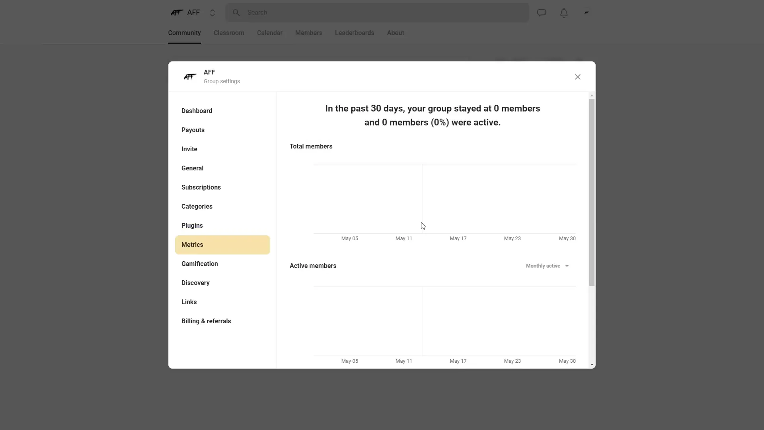Open Links settings section

[222, 302]
